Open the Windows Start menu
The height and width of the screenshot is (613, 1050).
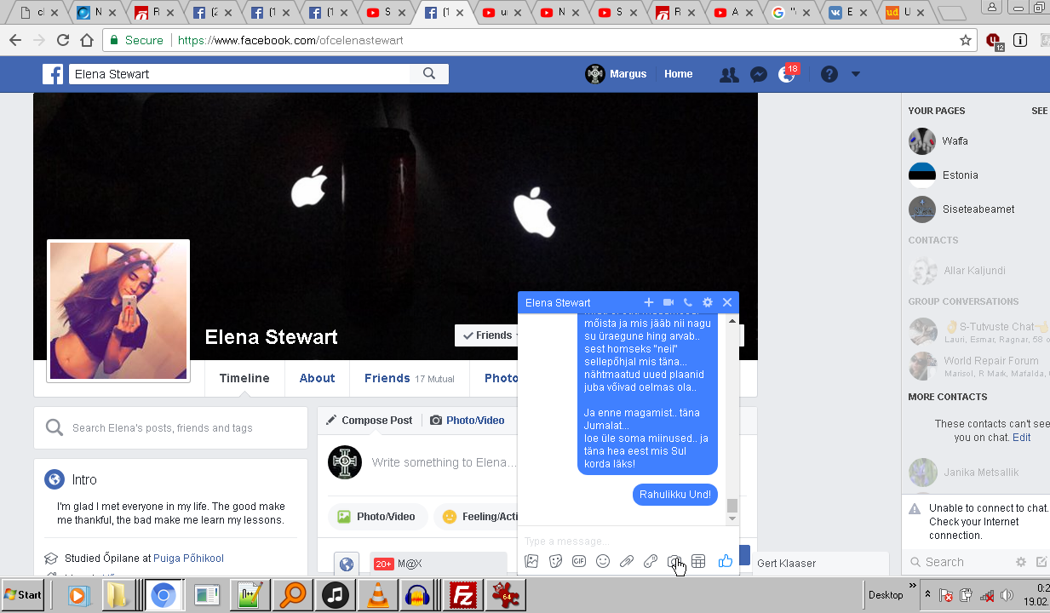click(23, 594)
